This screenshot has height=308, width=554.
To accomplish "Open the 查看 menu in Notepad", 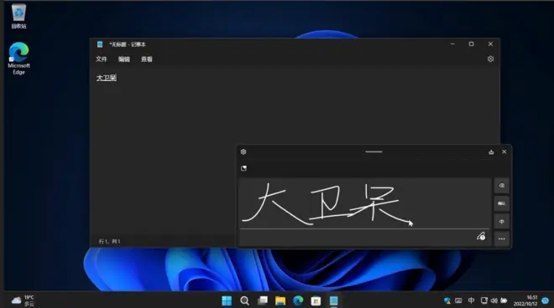I will pyautogui.click(x=147, y=59).
